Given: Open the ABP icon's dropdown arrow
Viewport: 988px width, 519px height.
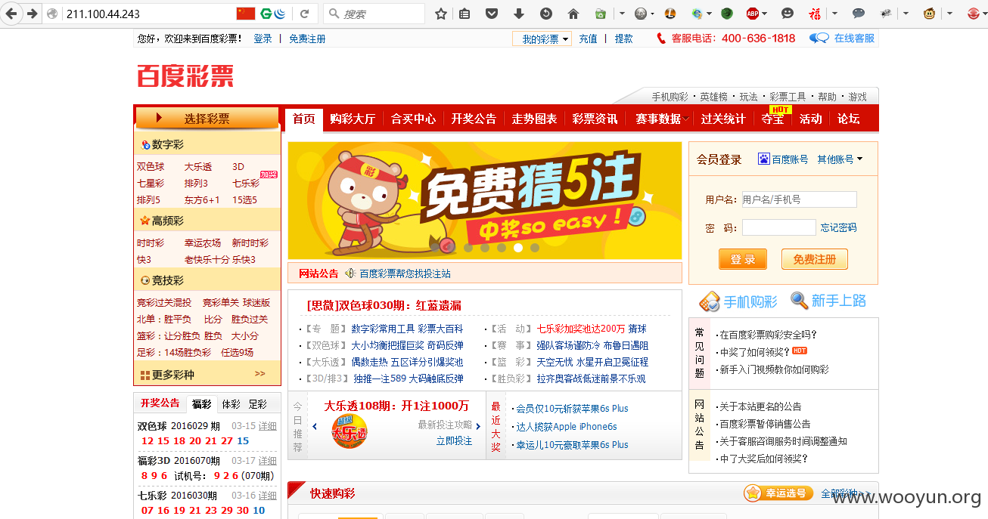Looking at the screenshot, I should pos(765,14).
